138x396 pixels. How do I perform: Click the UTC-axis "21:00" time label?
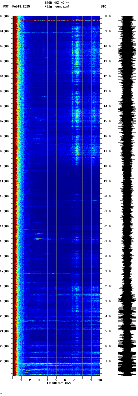pyautogui.click(x=108, y=211)
